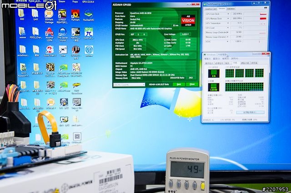The width and height of the screenshot is (291, 193).
Task: Select the Sensors tab in GPU-Z
Action: 221,9
